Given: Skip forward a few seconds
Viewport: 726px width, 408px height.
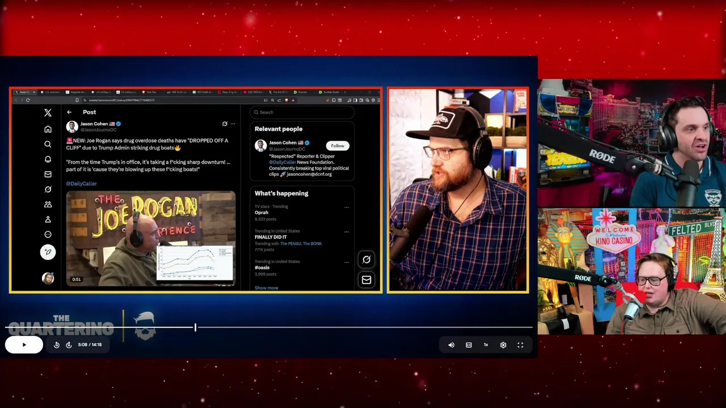Looking at the screenshot, I should coord(69,345).
